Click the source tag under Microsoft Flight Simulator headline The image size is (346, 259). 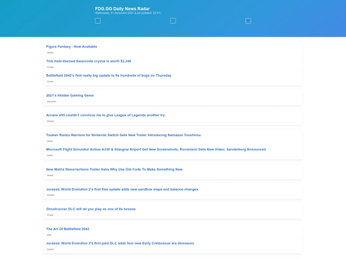click(50, 155)
